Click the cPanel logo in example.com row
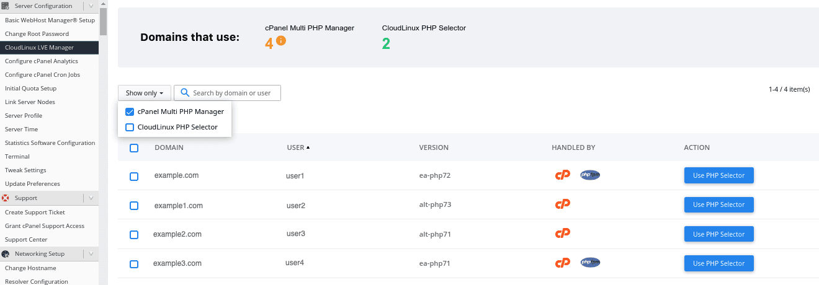 562,175
